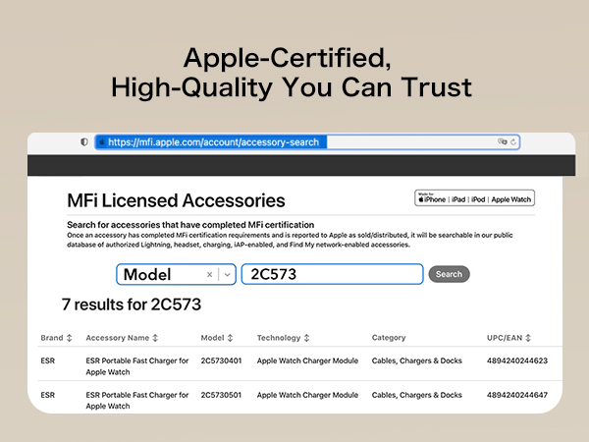Click UPC number 4894240244623

click(x=516, y=360)
